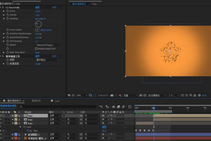211x141 pixels.
Task: Click the fast previews icon
Action: (187, 95)
